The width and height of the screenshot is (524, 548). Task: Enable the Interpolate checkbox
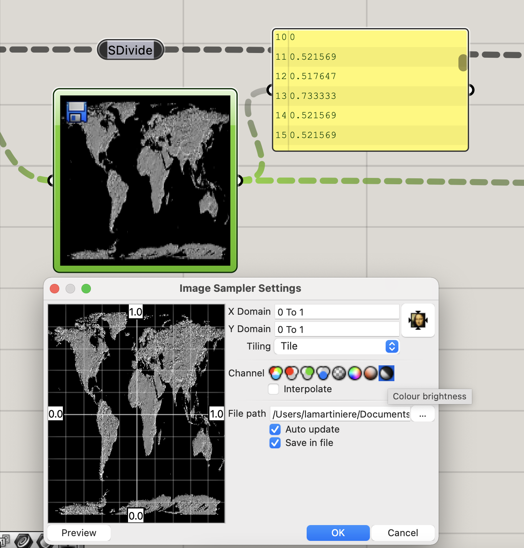[273, 389]
